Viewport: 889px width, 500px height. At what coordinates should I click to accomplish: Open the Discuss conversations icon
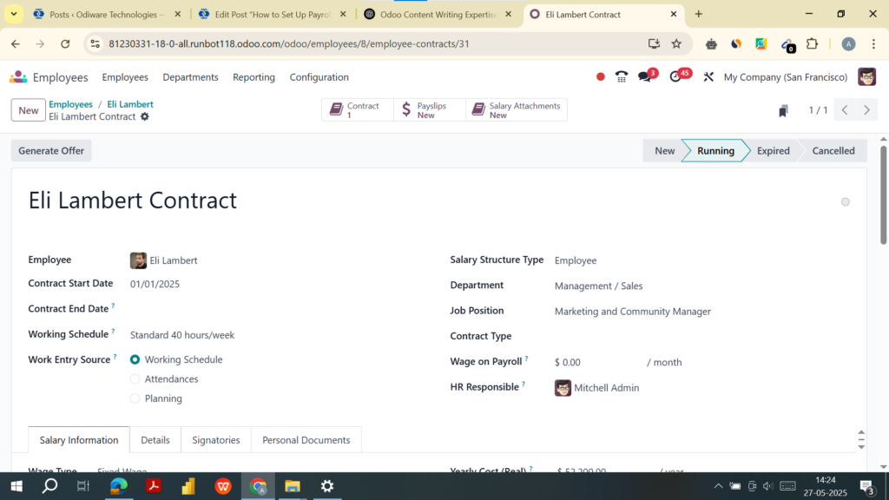tap(646, 76)
